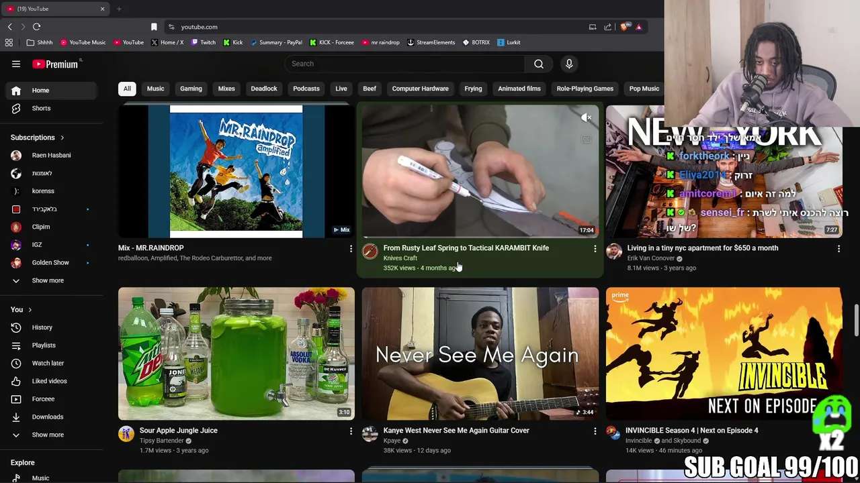Open the hamburger guide menu
The width and height of the screenshot is (860, 483).
pos(16,64)
